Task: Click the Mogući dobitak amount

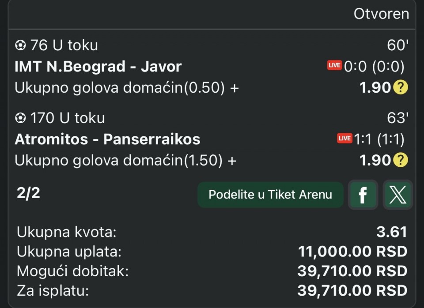Action: pos(352,271)
